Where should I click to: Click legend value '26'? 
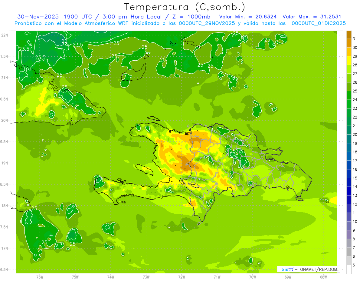pos(355,82)
